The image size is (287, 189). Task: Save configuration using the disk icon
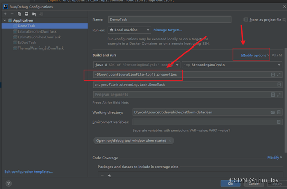click(26, 14)
